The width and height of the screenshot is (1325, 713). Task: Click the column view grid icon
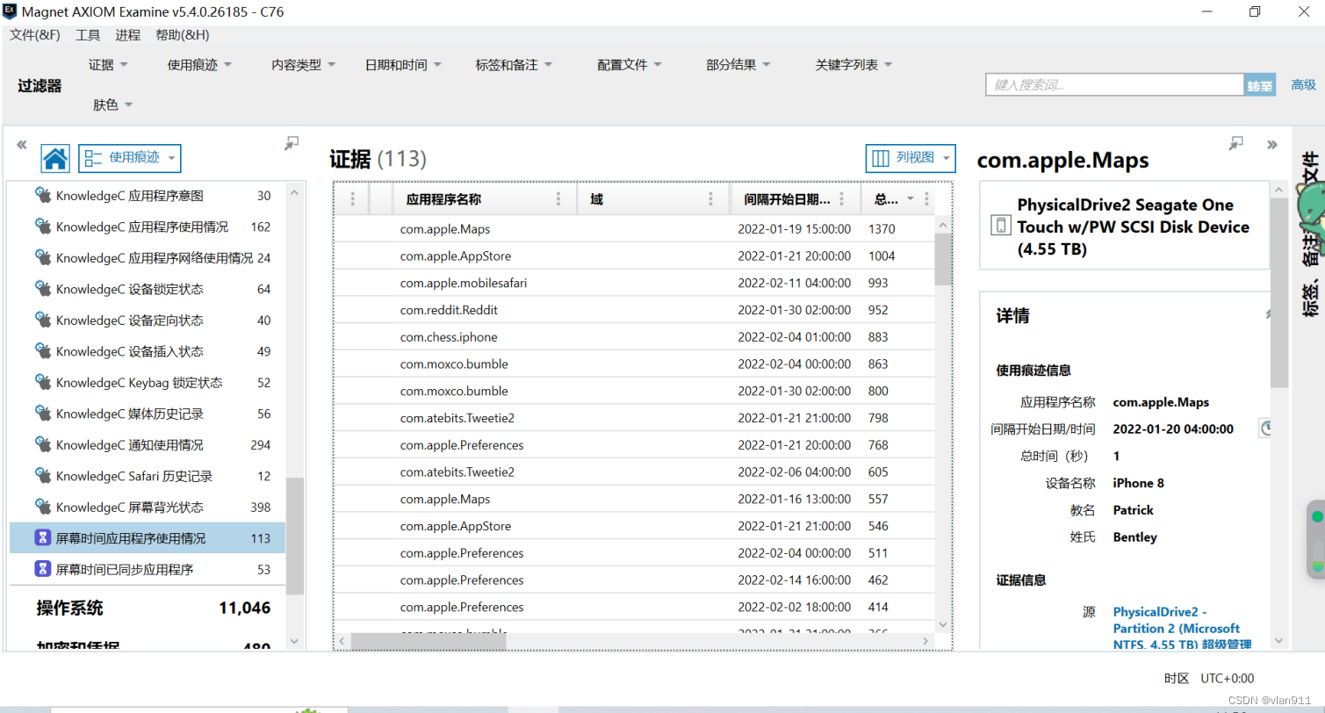click(x=880, y=159)
